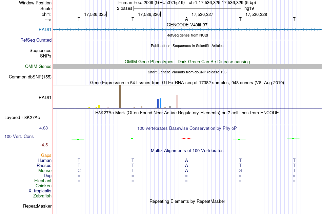322x214 pixels.
Task: Click the RefSeq Curated dark blue line
Action: click(x=187, y=40)
